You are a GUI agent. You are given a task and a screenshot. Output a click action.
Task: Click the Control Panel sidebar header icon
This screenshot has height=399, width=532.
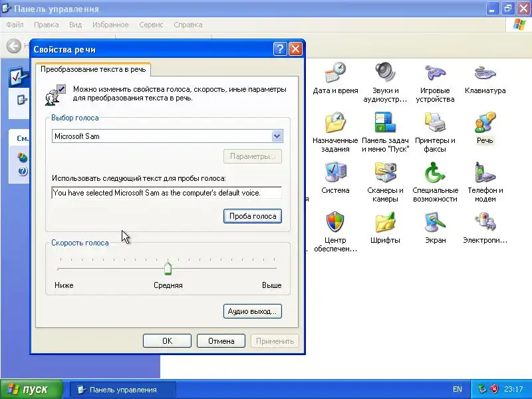(x=19, y=76)
